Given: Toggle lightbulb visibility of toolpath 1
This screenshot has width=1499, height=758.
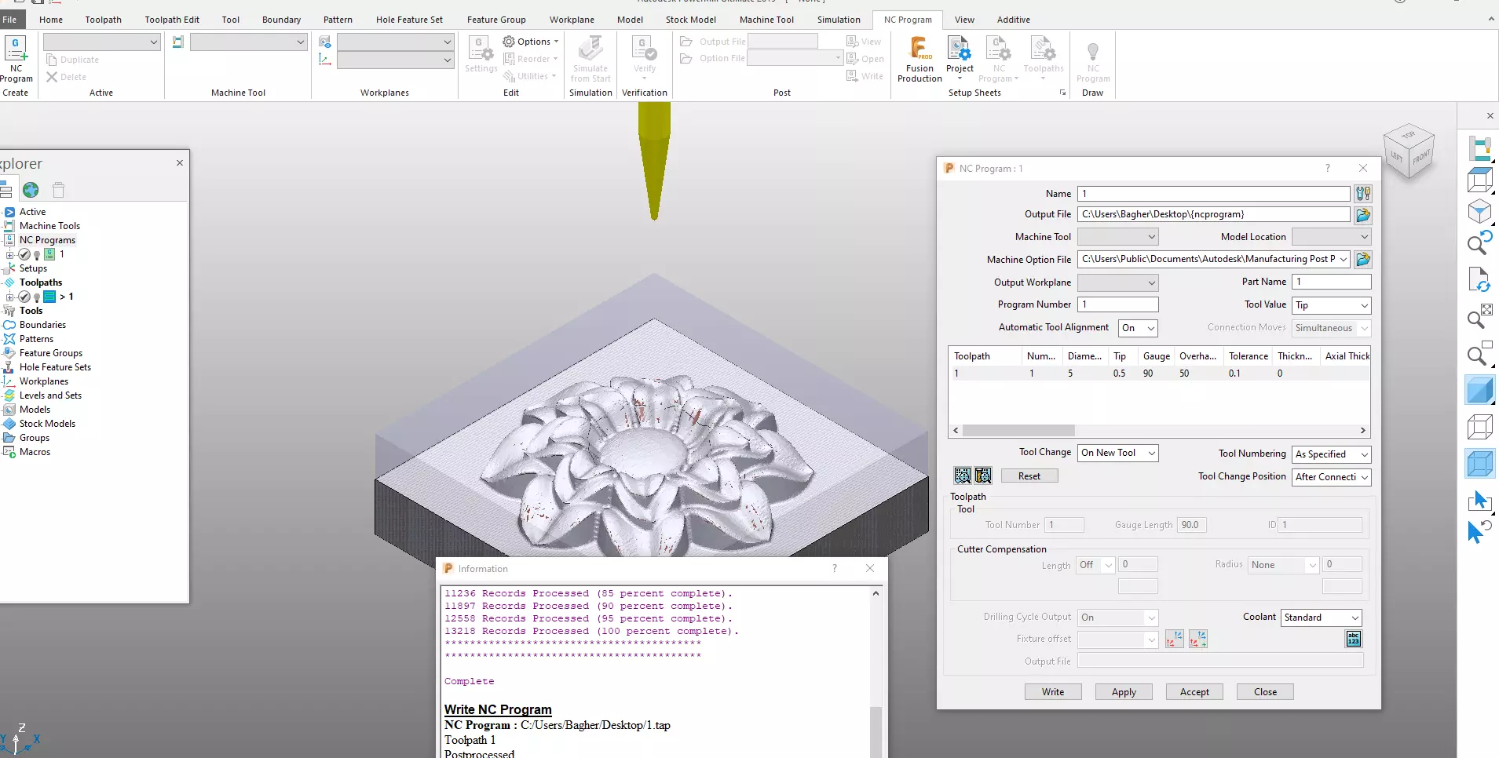Looking at the screenshot, I should pos(37,297).
